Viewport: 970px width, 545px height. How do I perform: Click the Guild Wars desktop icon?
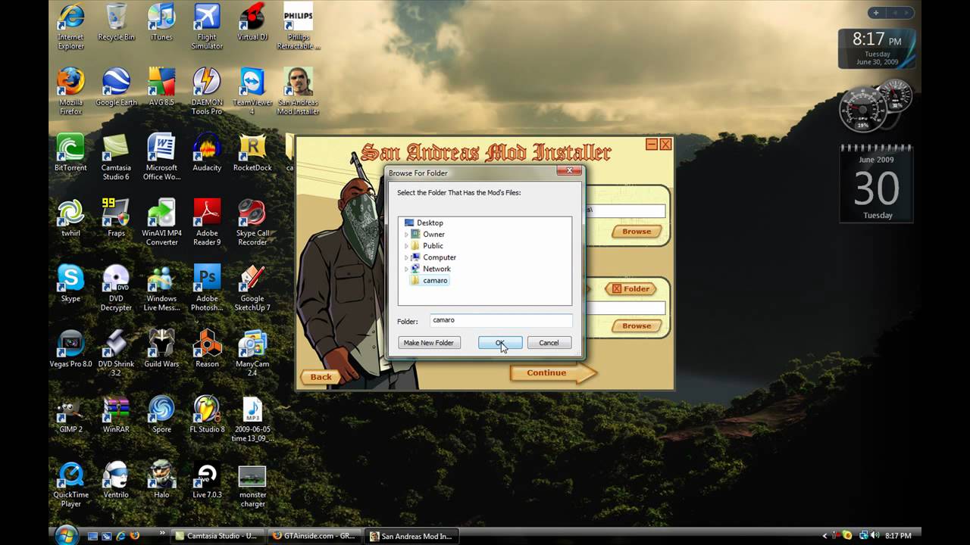[161, 349]
